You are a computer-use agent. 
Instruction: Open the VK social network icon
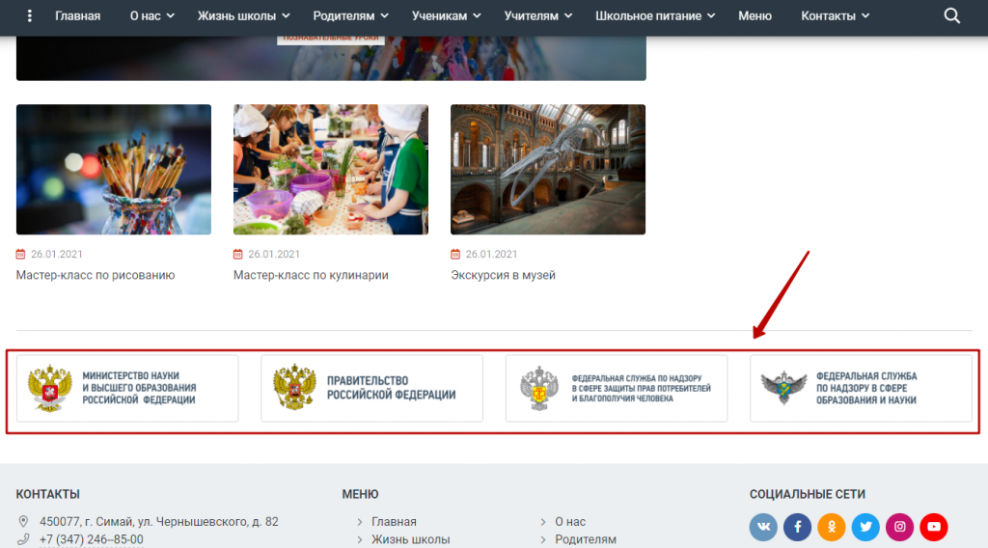coord(763,527)
